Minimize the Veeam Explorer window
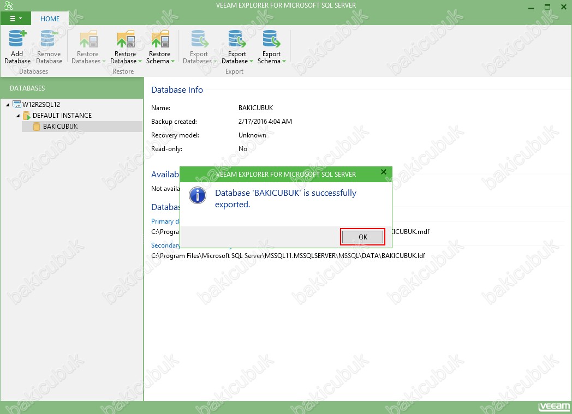The width and height of the screenshot is (572, 414). 531,7
